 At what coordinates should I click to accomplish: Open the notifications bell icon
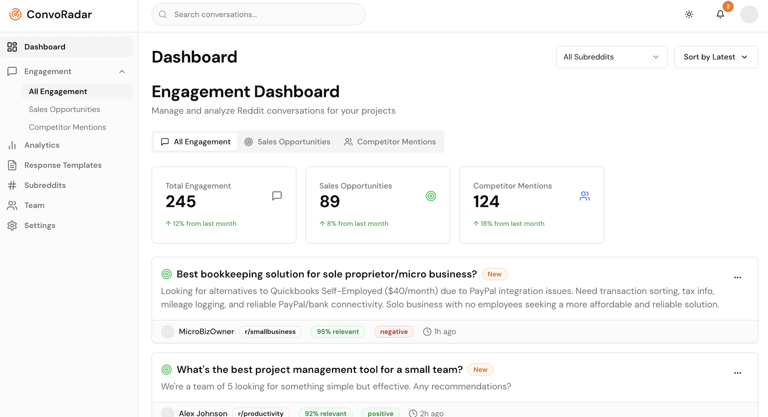pos(720,14)
